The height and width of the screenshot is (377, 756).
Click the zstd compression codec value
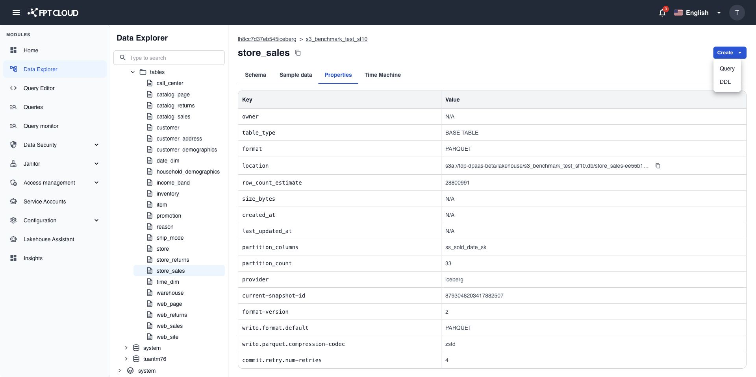point(450,344)
